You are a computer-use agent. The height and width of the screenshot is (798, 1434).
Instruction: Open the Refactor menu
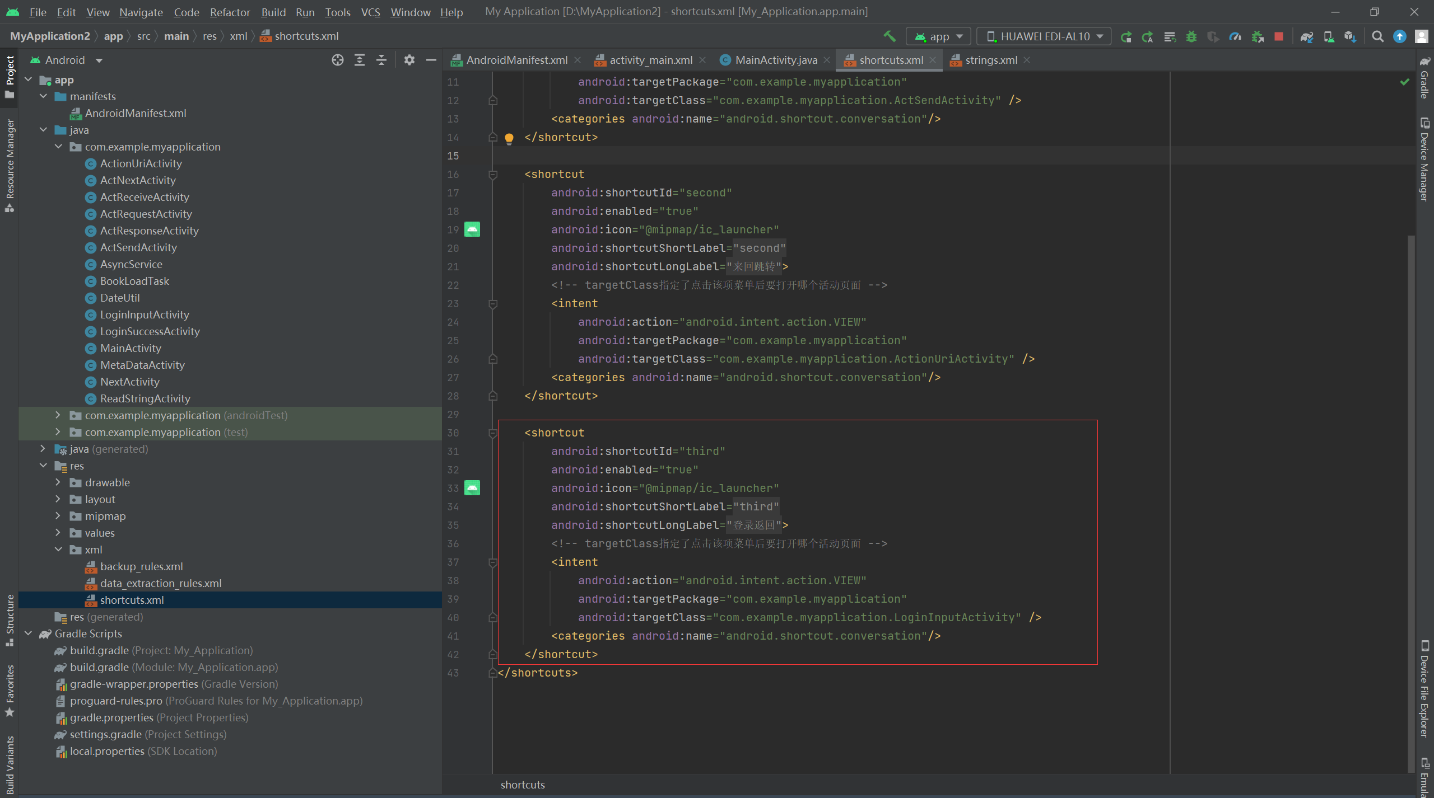point(230,12)
